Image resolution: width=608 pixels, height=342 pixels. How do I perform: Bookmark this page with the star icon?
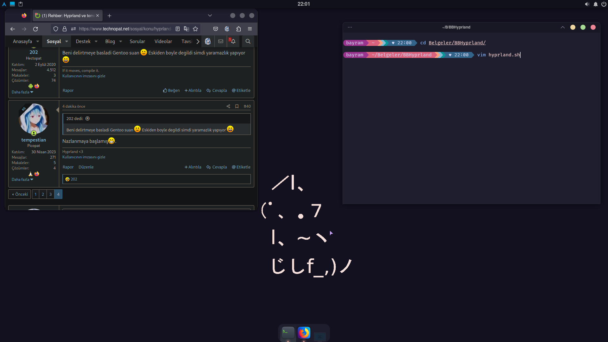[195, 29]
